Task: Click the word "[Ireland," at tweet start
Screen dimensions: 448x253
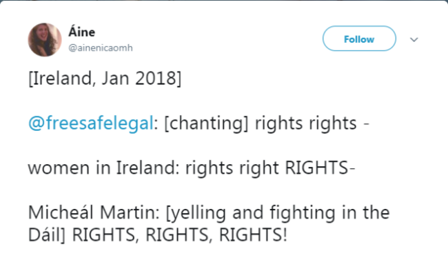Action: [62, 79]
